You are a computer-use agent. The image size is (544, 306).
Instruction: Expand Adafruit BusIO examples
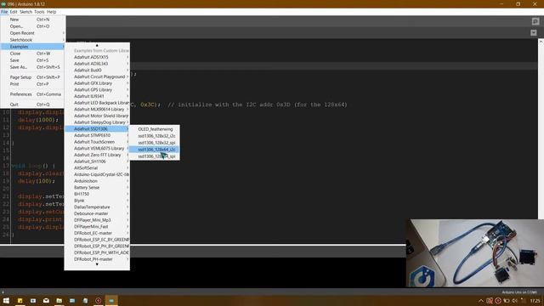[97, 70]
